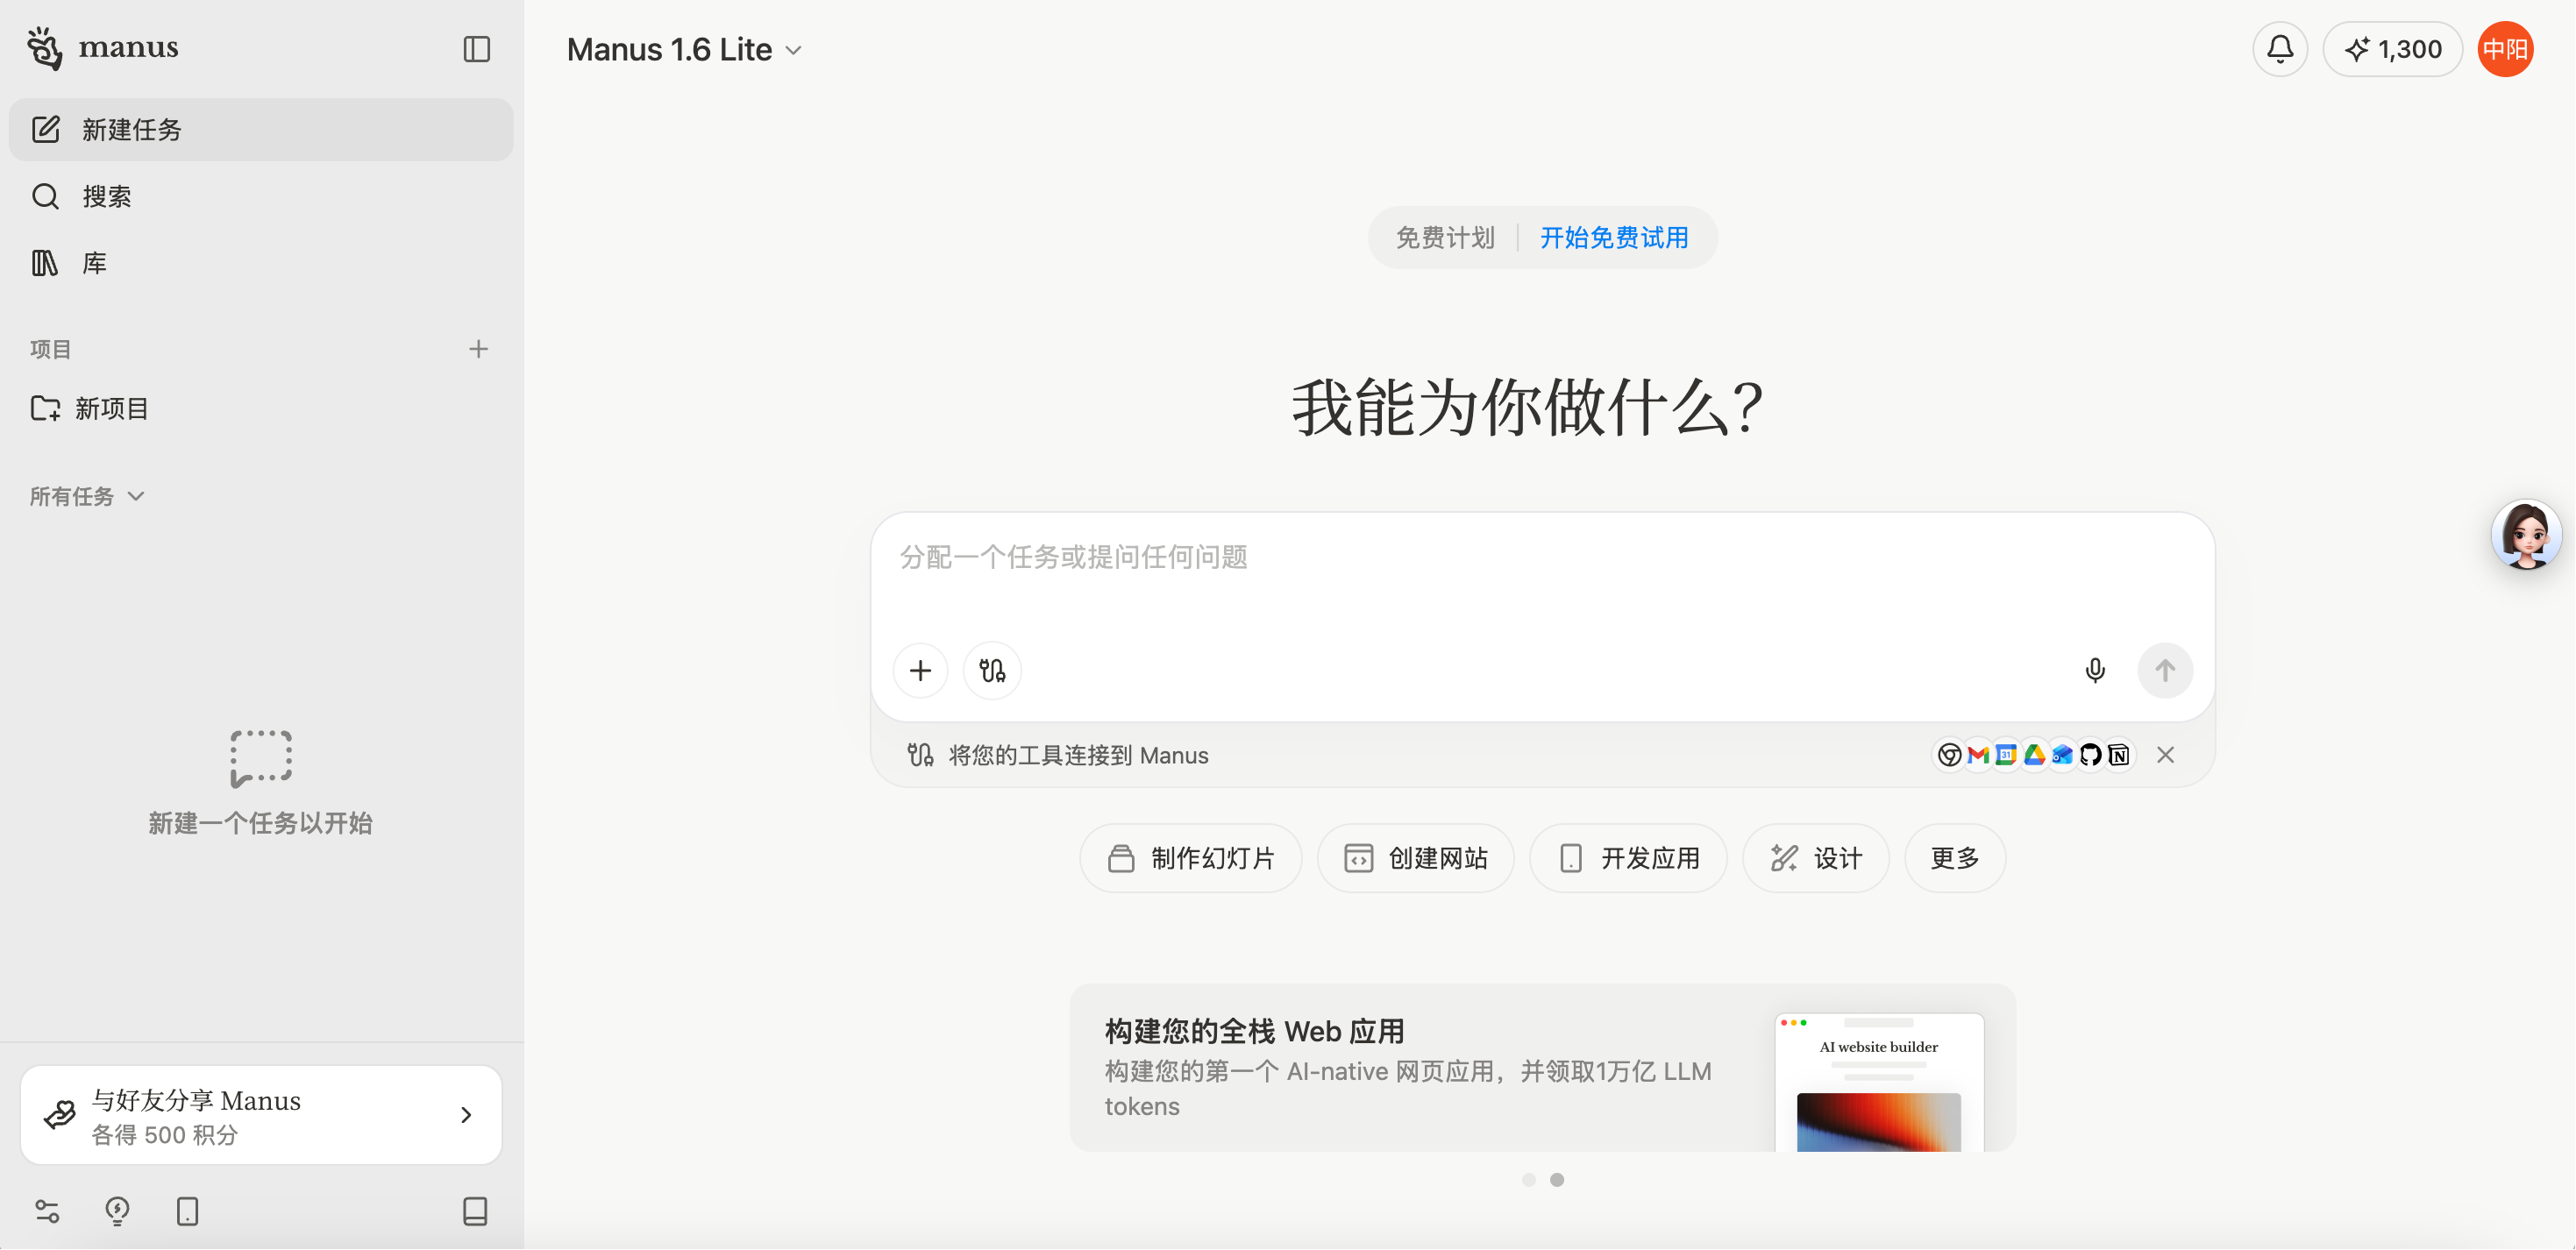This screenshot has width=2576, height=1250.
Task: Switch to 免费计划 in the plan toggle
Action: click(1444, 237)
